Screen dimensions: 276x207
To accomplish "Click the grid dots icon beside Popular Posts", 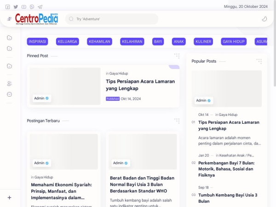I will pos(259,61).
